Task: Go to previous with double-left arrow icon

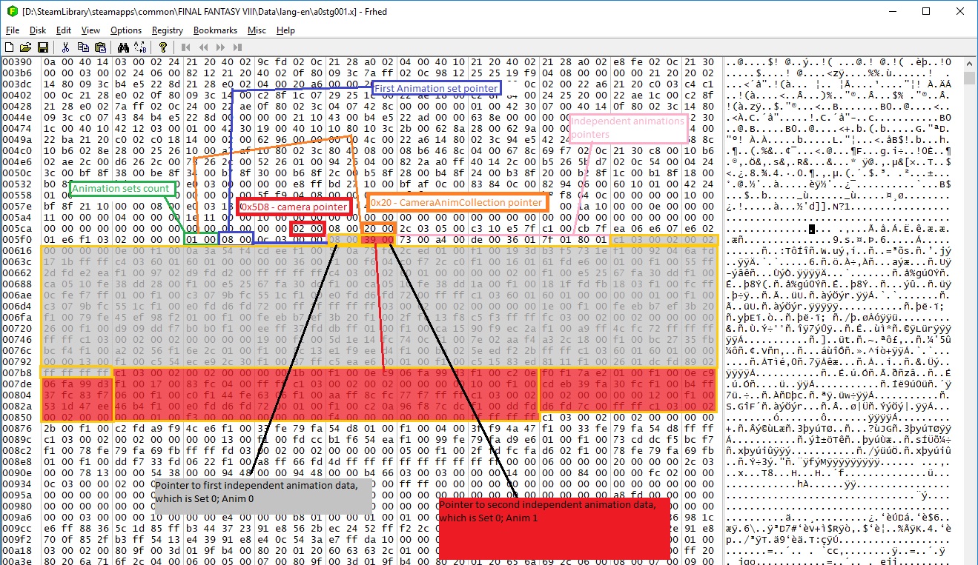Action: 202,47
